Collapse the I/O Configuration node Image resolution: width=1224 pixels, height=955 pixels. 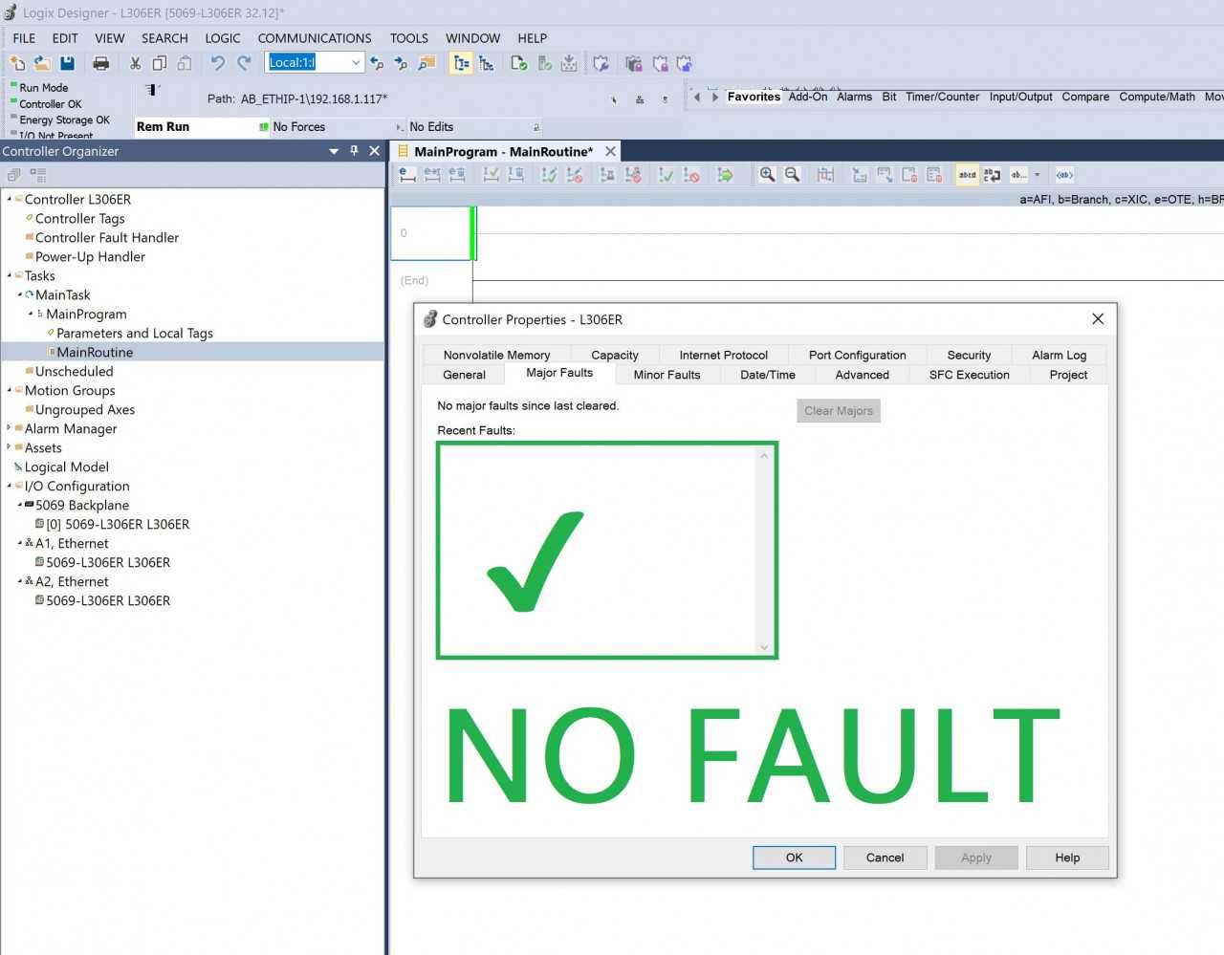[x=9, y=486]
